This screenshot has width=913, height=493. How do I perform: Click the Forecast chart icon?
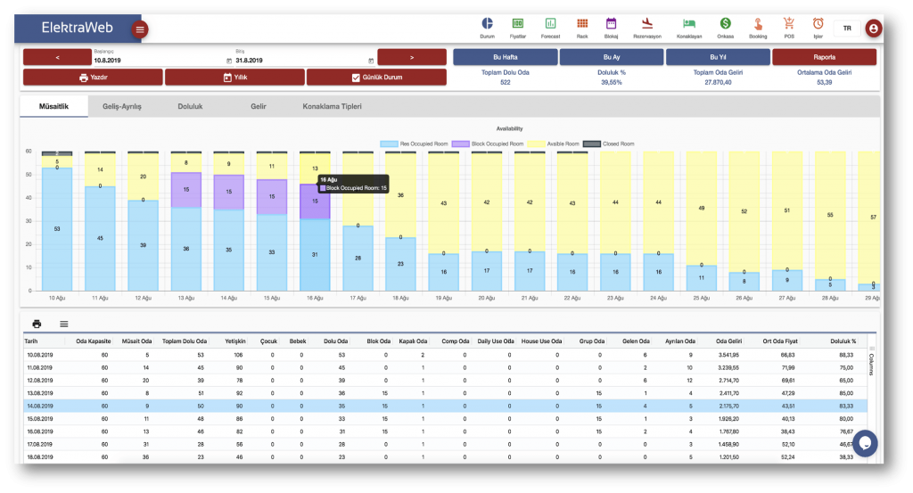pyautogui.click(x=551, y=25)
